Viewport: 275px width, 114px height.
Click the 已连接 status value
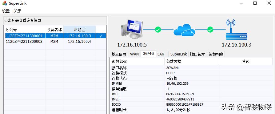click(172, 78)
